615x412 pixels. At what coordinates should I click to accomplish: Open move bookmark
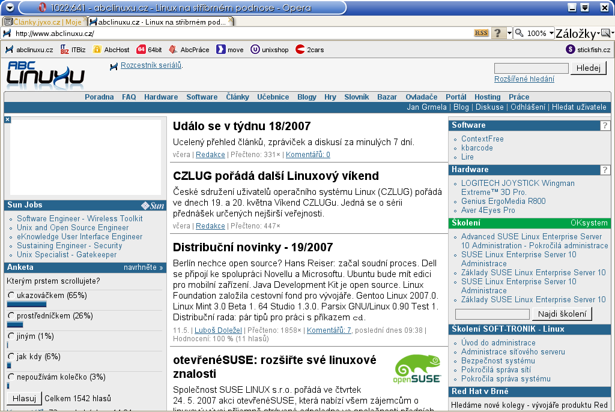click(230, 50)
